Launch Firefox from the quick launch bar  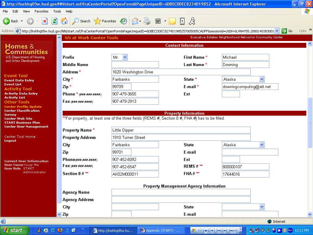(60, 230)
